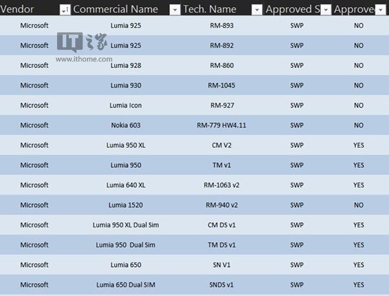The height and width of the screenshot is (296, 389).
Task: Click the Lumia 950 XL Dual Sim cell
Action: pyautogui.click(x=126, y=225)
